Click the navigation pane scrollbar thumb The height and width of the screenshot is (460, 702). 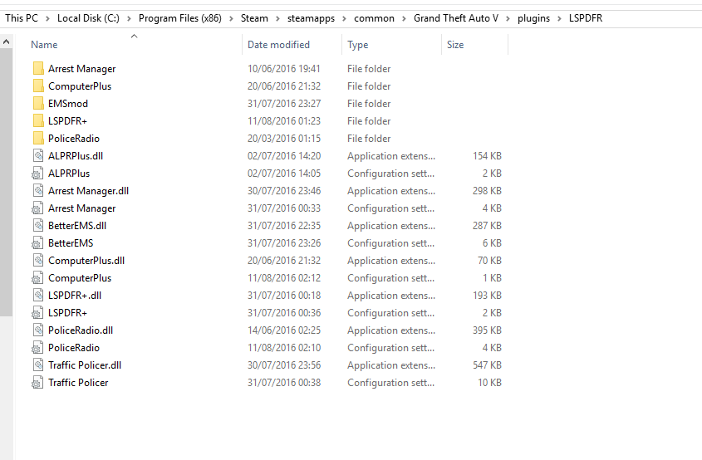point(7,182)
